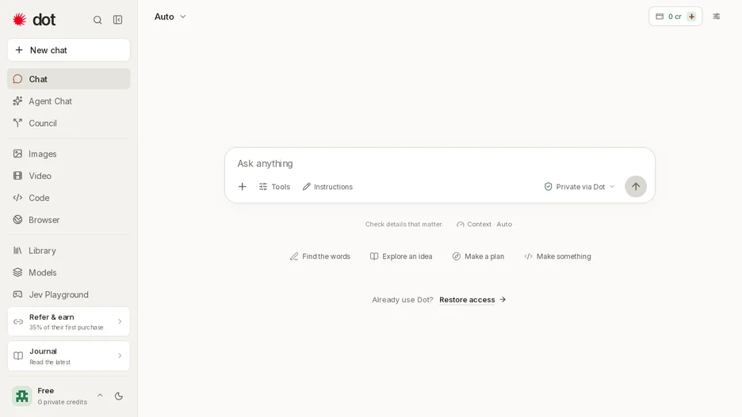
Task: Expand the Auto model dropdown
Action: click(x=170, y=17)
